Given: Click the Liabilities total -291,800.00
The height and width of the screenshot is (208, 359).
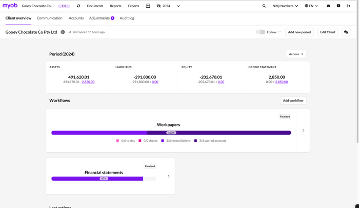Looking at the screenshot, I should coord(145,77).
